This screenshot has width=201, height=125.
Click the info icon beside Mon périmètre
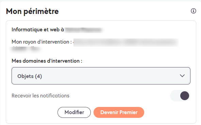point(193,11)
